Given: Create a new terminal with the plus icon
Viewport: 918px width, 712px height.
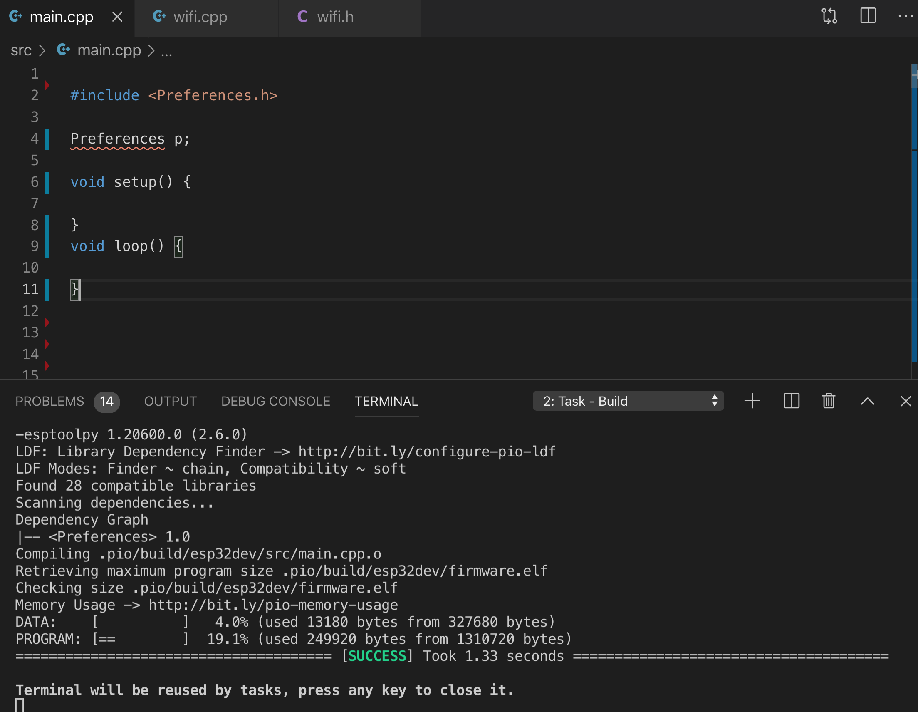Looking at the screenshot, I should (752, 401).
